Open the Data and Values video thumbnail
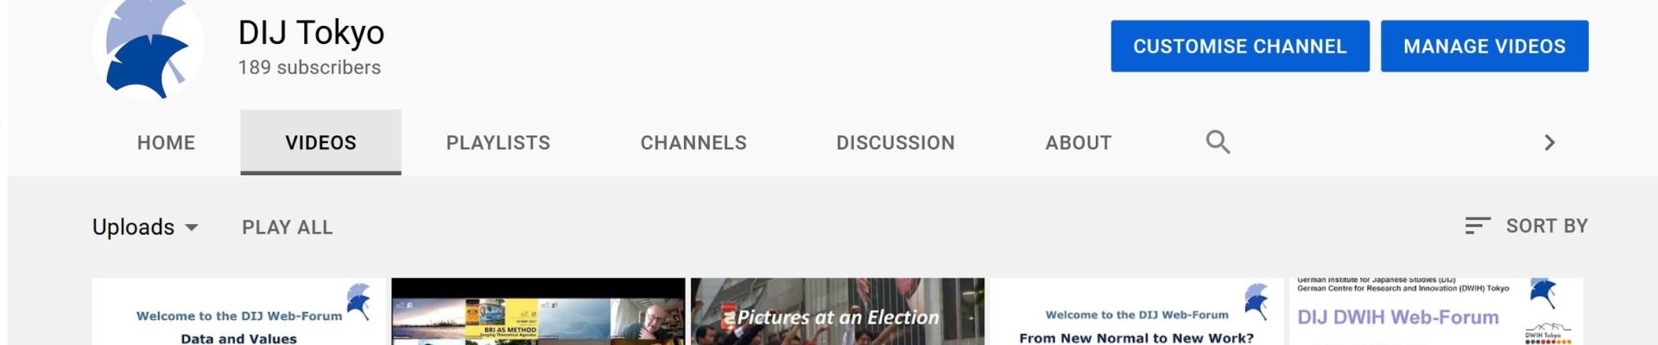1658x345 pixels. point(239,311)
